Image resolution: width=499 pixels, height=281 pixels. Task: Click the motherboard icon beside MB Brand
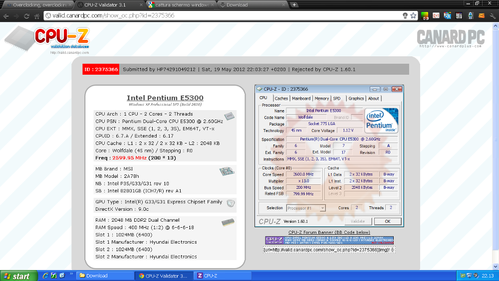[227, 171]
